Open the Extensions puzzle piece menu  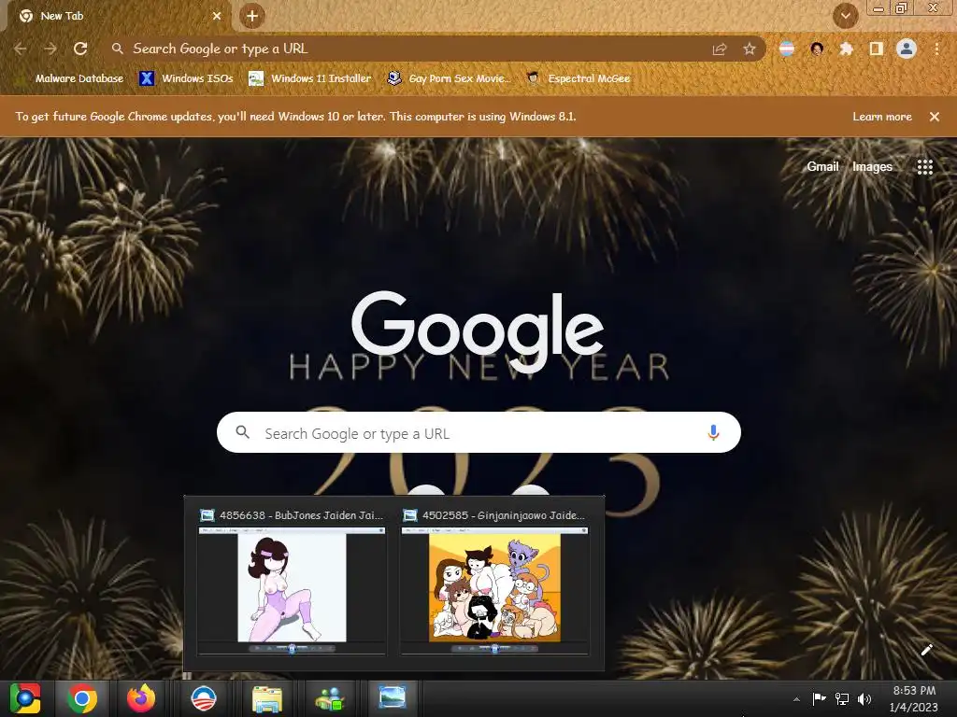(846, 49)
